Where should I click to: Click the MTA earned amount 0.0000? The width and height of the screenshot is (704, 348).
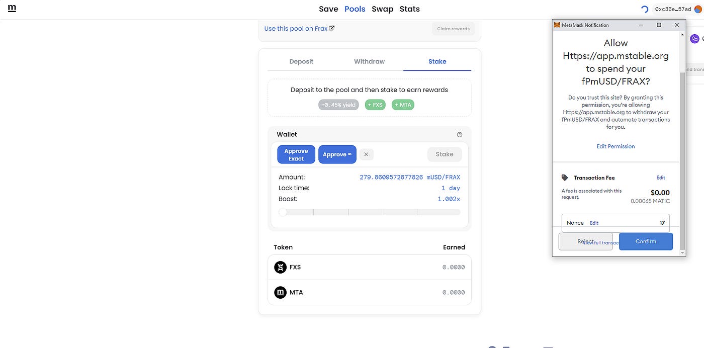point(454,292)
